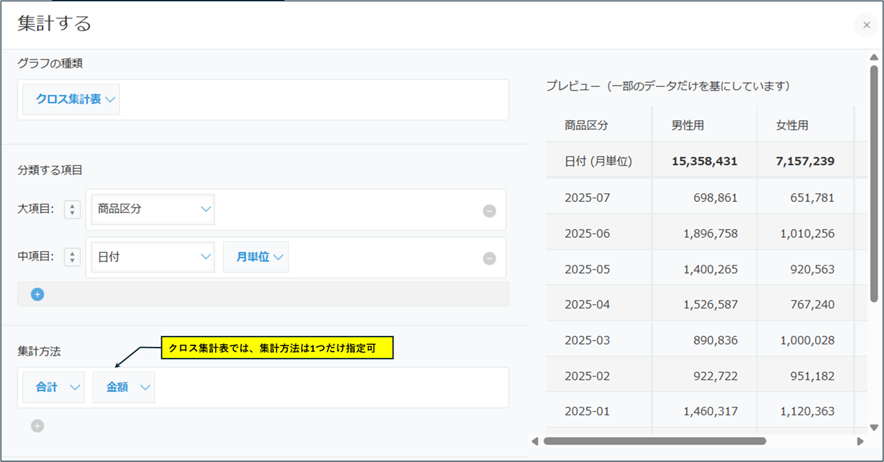The height and width of the screenshot is (462, 884).
Task: Remove the 中項目 row with minus icon
Action: point(489,259)
